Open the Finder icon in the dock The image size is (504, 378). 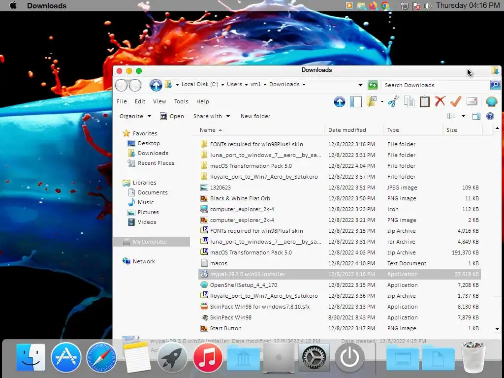click(31, 357)
